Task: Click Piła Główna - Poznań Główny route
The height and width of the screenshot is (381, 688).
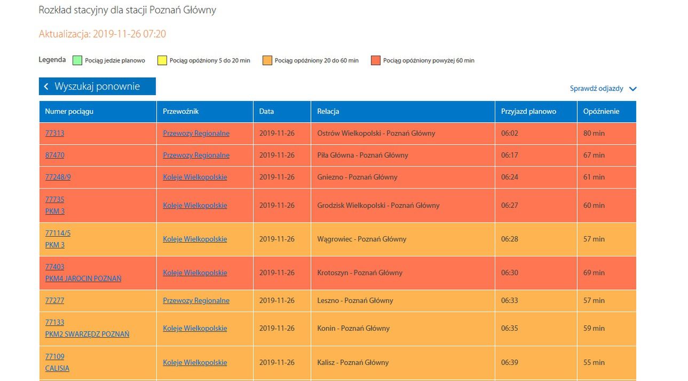Action: click(362, 155)
